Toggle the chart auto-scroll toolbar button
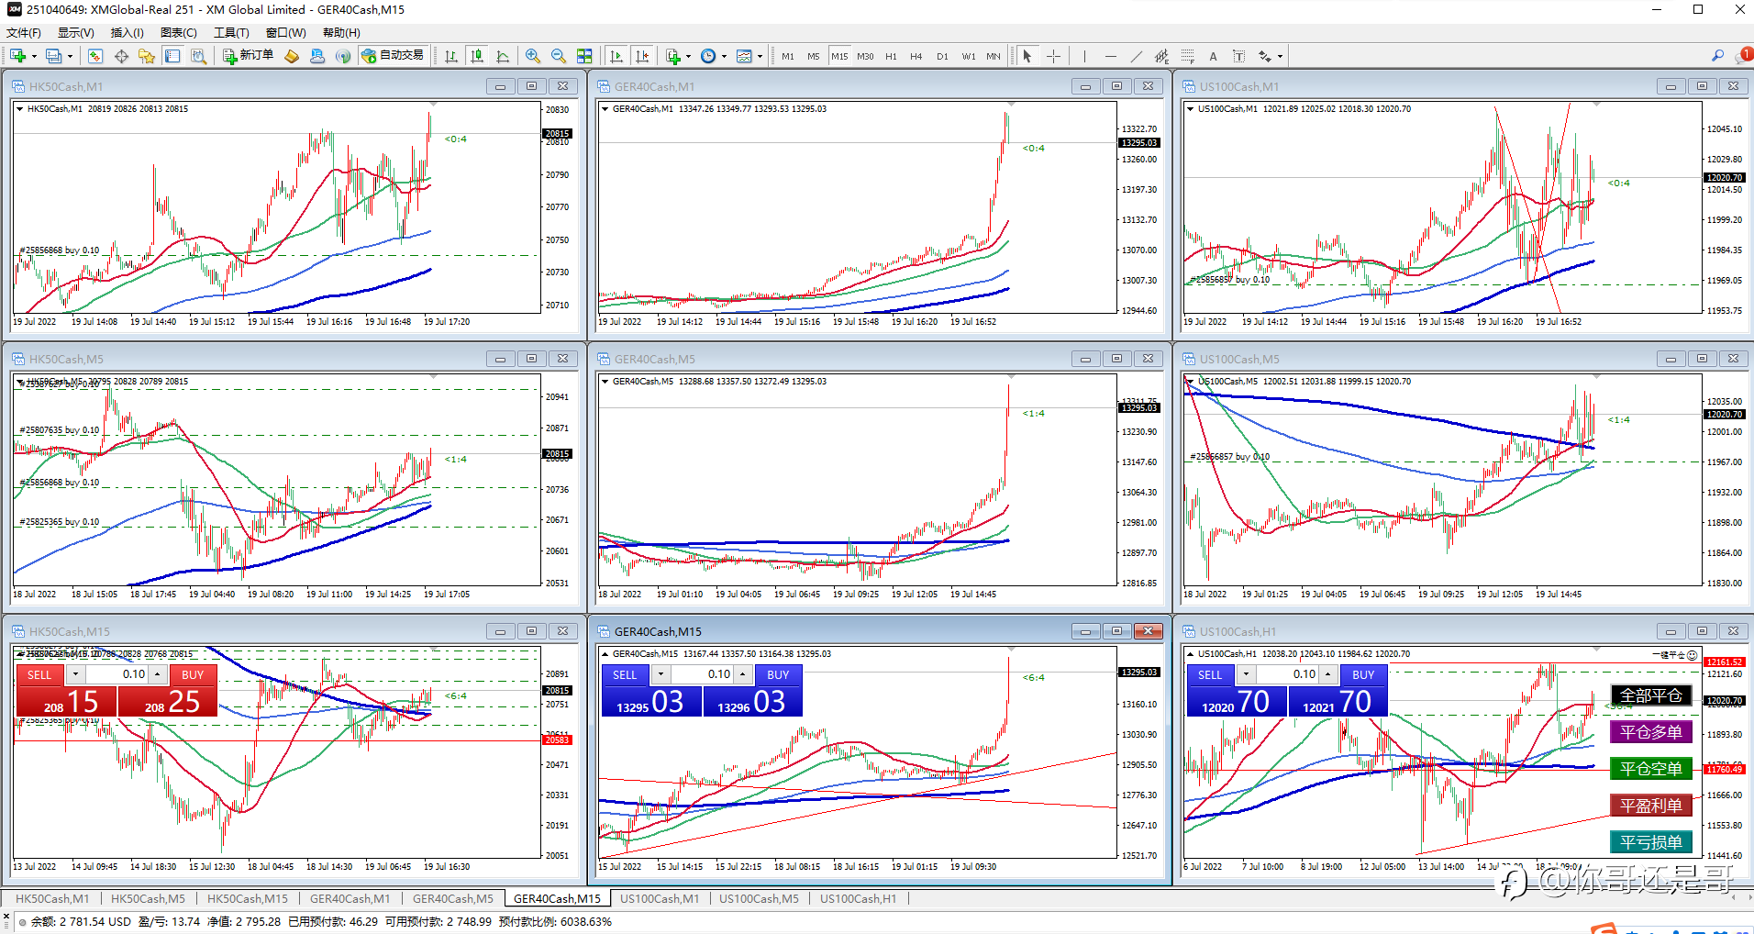This screenshot has height=934, width=1754. 616,56
